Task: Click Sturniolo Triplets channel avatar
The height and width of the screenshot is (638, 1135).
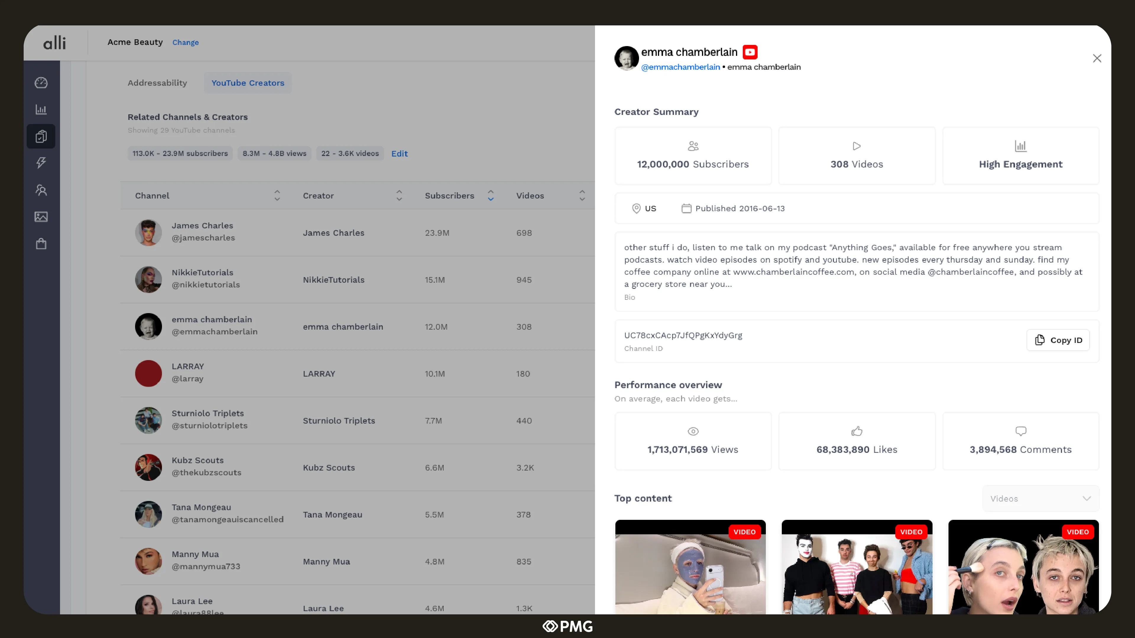Action: point(148,421)
